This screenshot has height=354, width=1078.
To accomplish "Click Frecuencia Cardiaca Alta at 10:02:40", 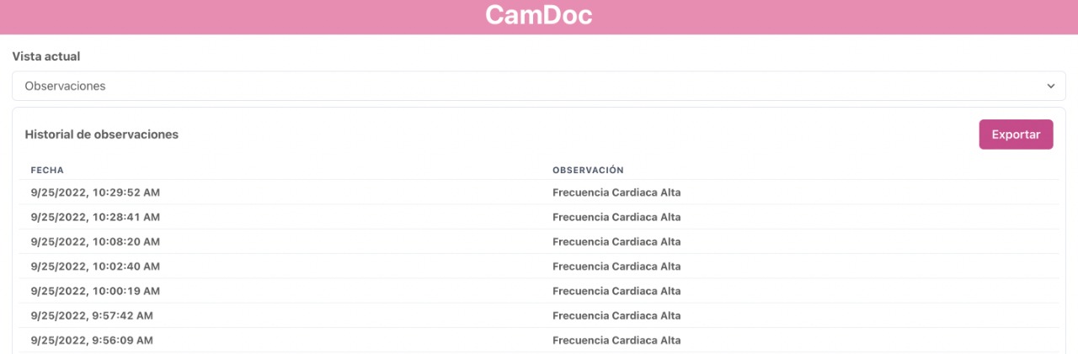I will point(616,266).
